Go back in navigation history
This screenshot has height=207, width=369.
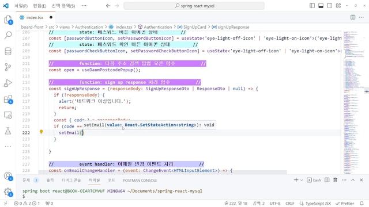pyautogui.click(x=108, y=6)
